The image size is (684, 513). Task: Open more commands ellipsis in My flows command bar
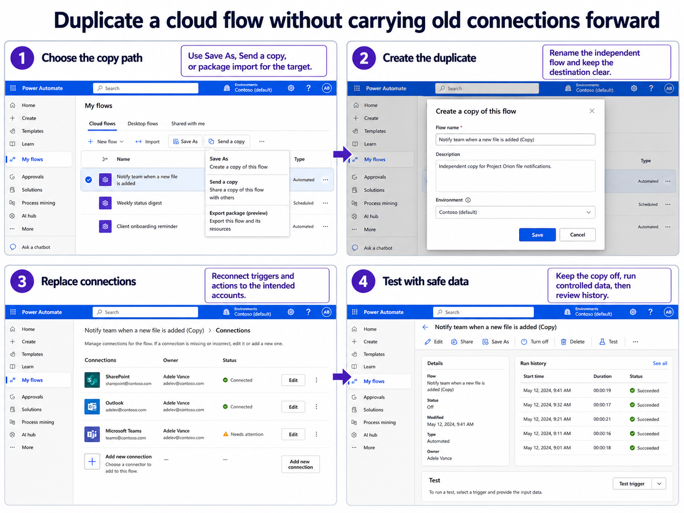(x=262, y=141)
